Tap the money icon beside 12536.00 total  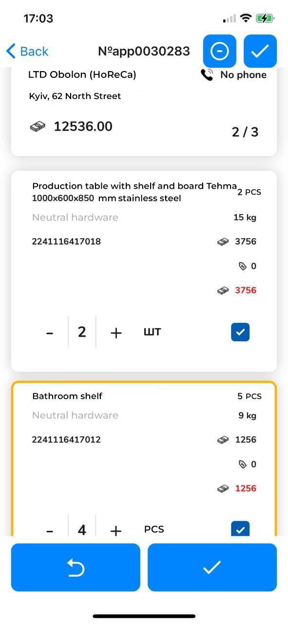38,127
